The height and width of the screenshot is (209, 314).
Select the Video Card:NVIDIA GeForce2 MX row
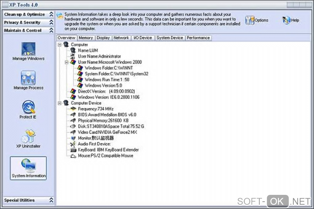point(107,132)
